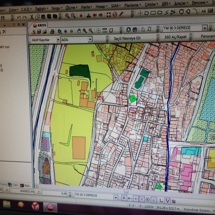Image resolution: width=215 pixels, height=215 pixels.
Task: Select the red Pan hand tool
Action: pyautogui.click(x=81, y=15)
